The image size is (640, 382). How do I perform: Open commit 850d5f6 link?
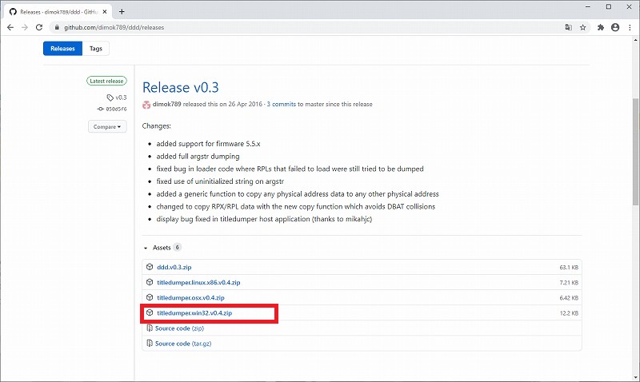[112, 109]
